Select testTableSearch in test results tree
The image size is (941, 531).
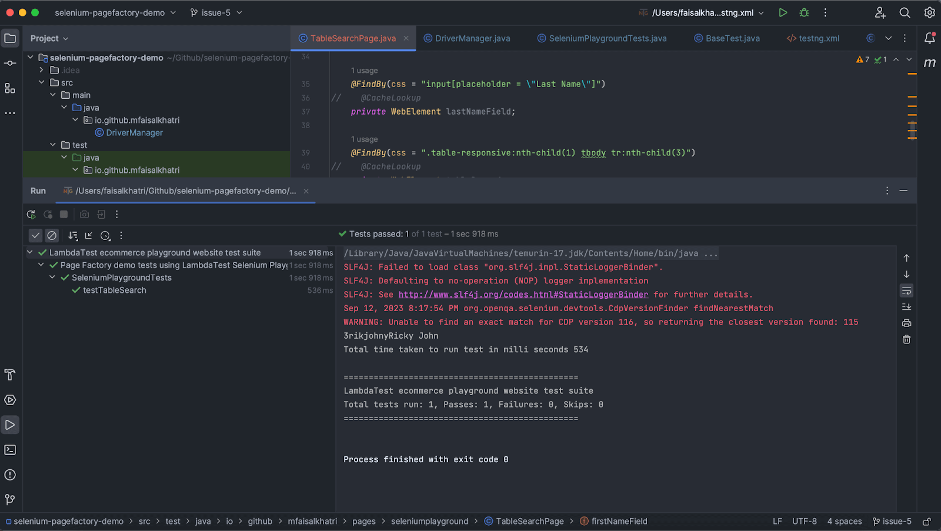(115, 290)
